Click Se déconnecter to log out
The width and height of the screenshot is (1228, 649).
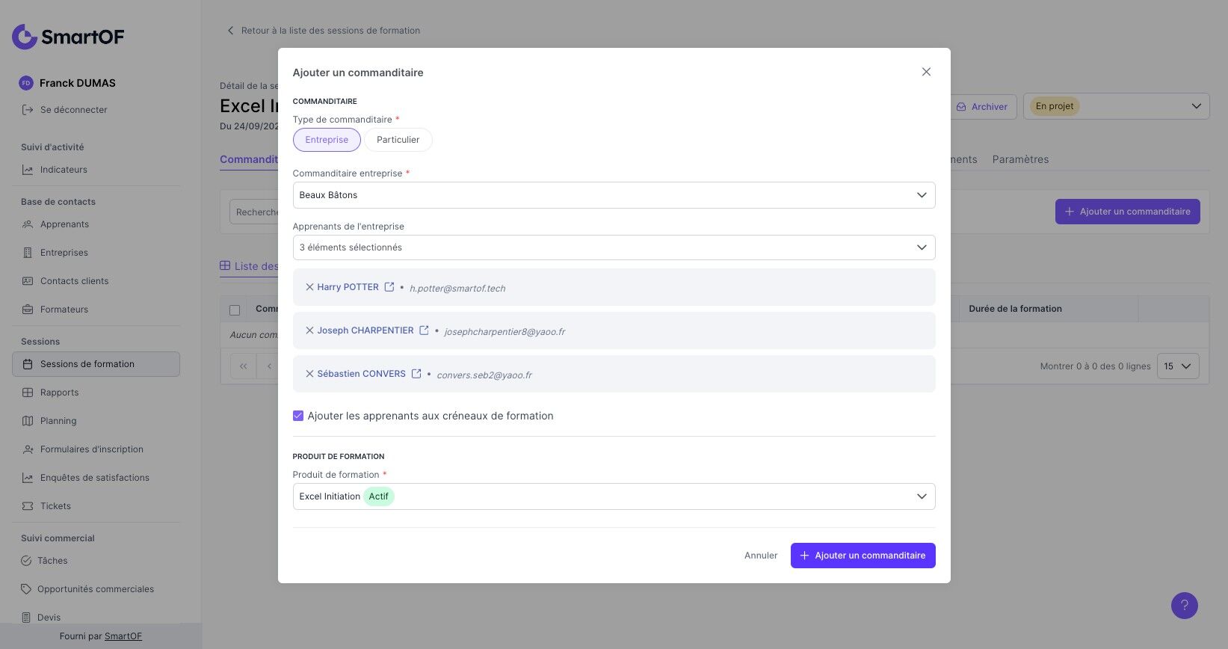(x=73, y=110)
